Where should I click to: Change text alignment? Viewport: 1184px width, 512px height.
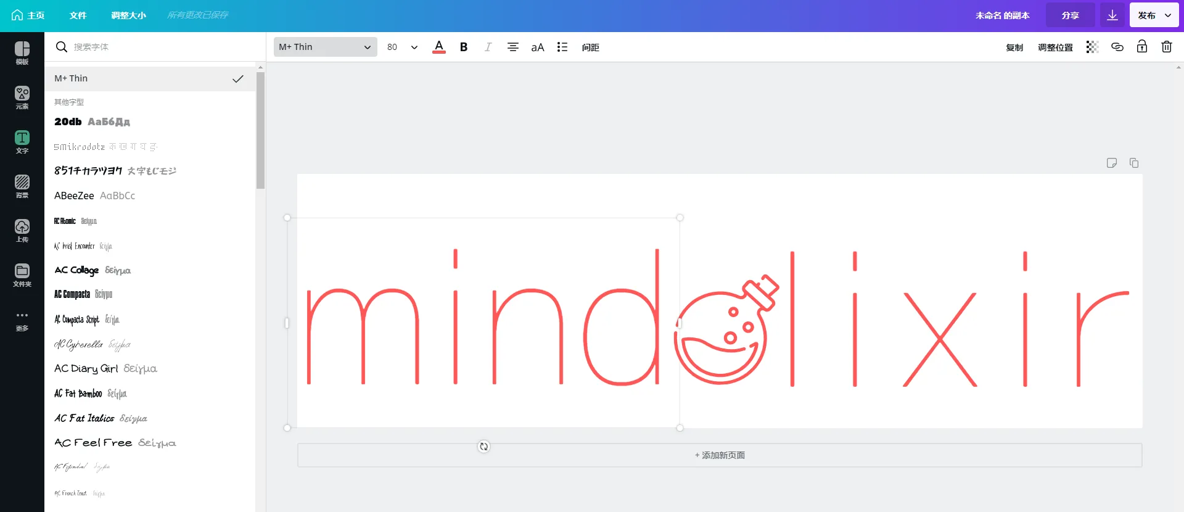512,47
